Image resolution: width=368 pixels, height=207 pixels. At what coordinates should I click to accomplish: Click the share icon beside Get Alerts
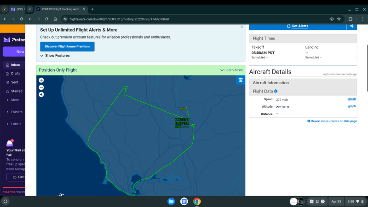(352, 26)
